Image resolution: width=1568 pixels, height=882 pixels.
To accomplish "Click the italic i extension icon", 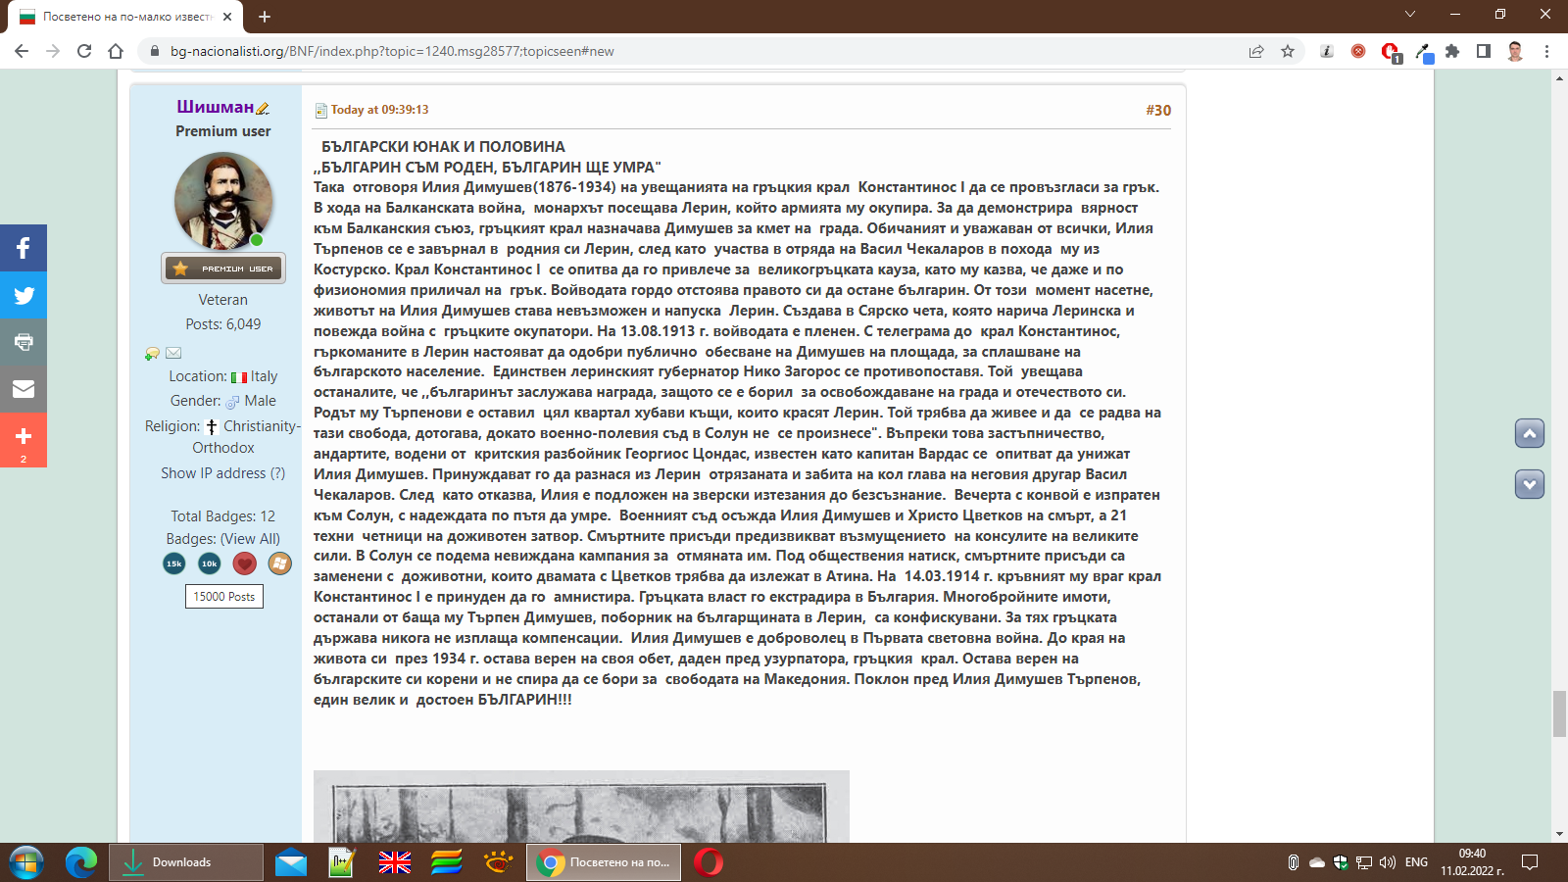I will [1327, 51].
